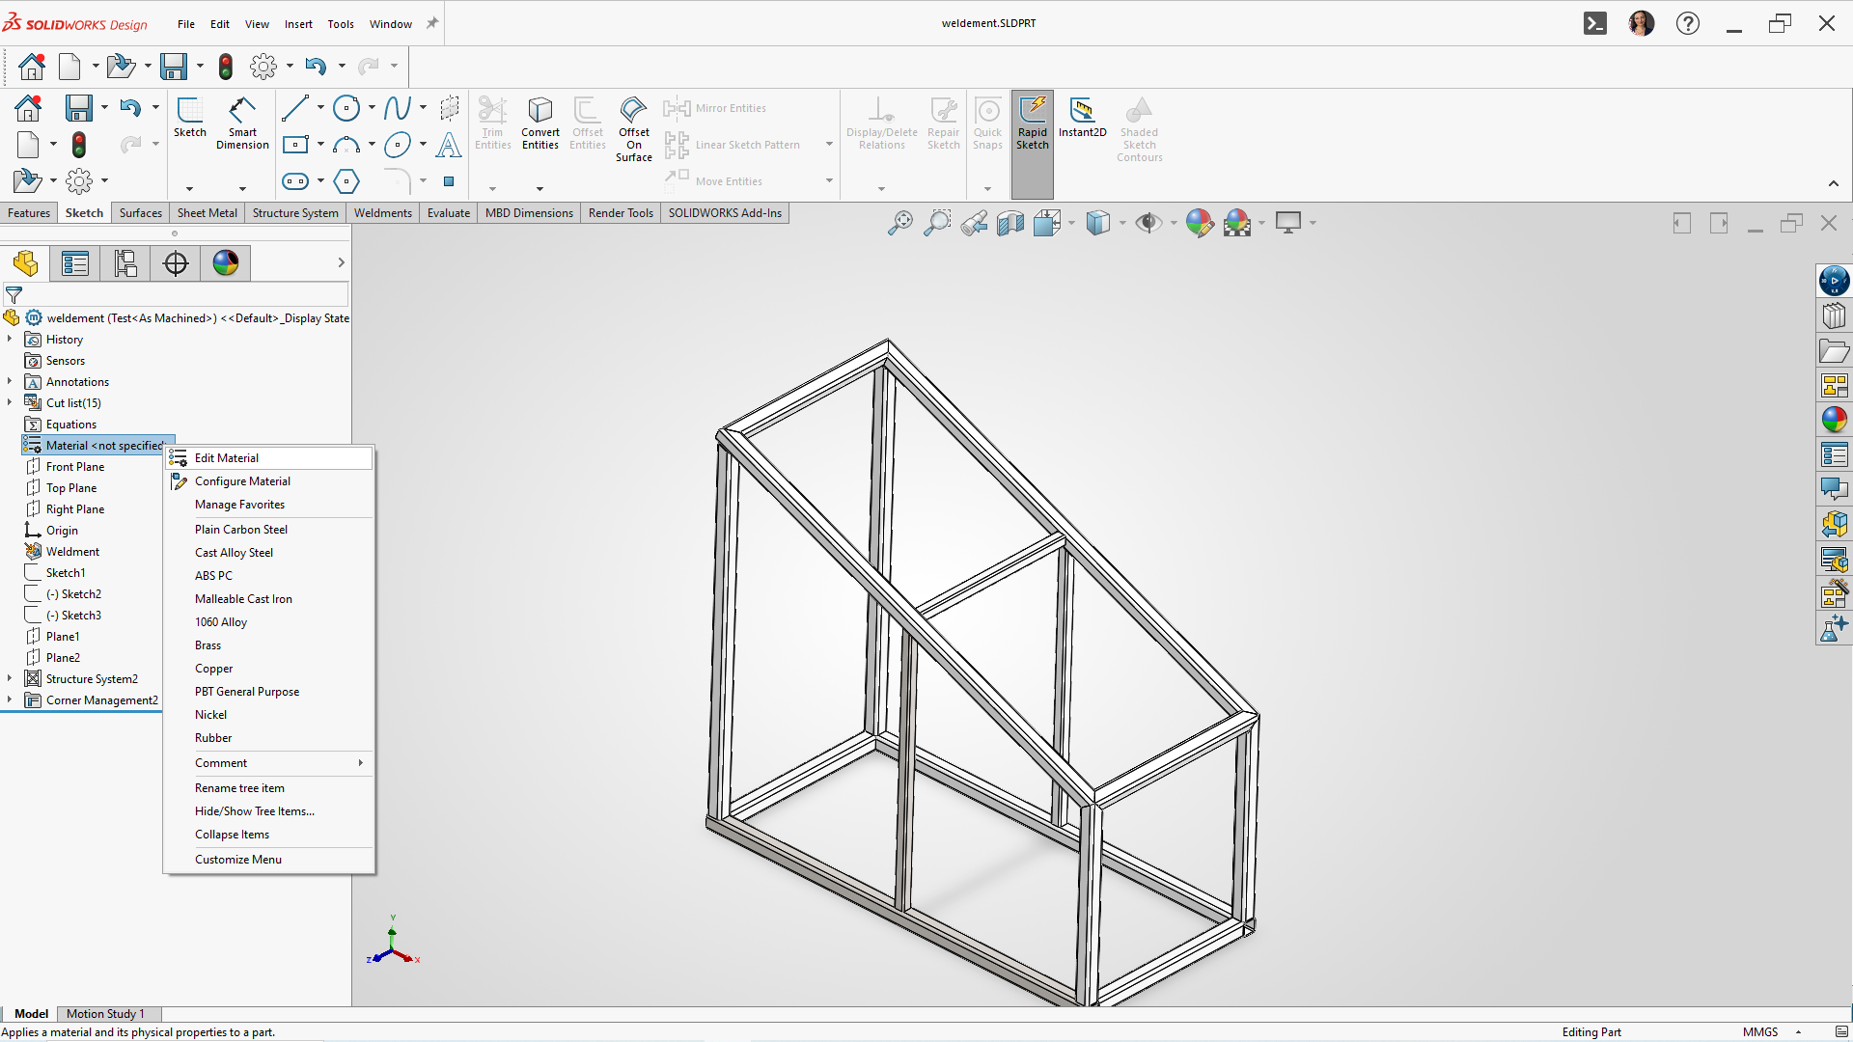Open the Comment submenu arrow
Screen dimensions: 1853x1042
[x=360, y=762]
